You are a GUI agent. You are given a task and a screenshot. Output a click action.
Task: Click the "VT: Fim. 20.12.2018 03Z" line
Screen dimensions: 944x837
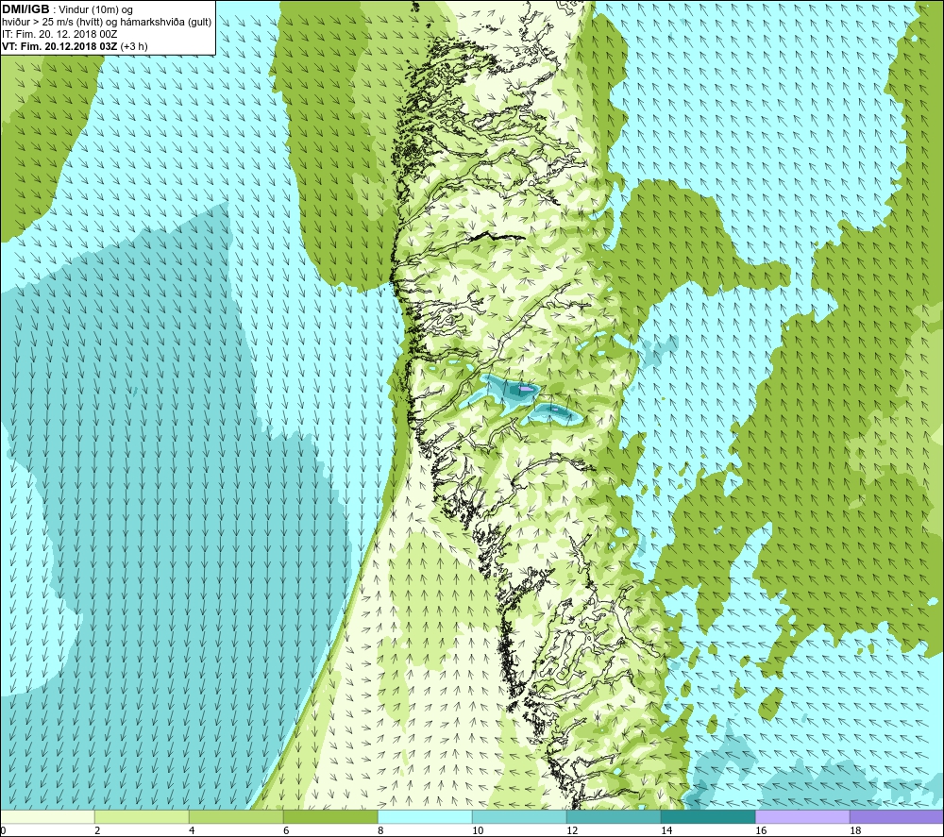pyautogui.click(x=59, y=45)
